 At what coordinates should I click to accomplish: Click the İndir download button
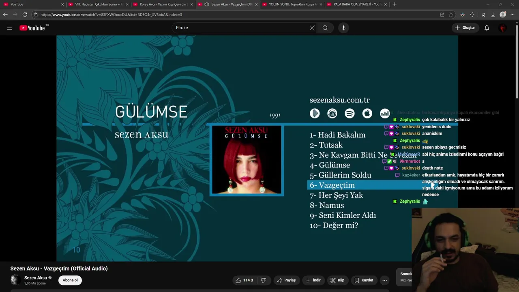point(313,280)
